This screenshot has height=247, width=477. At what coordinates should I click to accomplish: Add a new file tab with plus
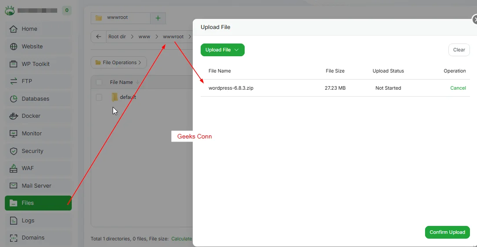click(x=158, y=18)
